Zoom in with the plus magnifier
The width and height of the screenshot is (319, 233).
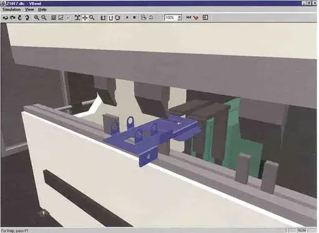tap(37, 18)
